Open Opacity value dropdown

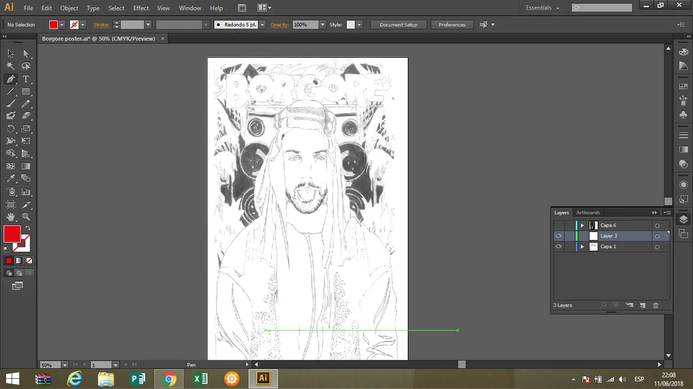pyautogui.click(x=323, y=25)
